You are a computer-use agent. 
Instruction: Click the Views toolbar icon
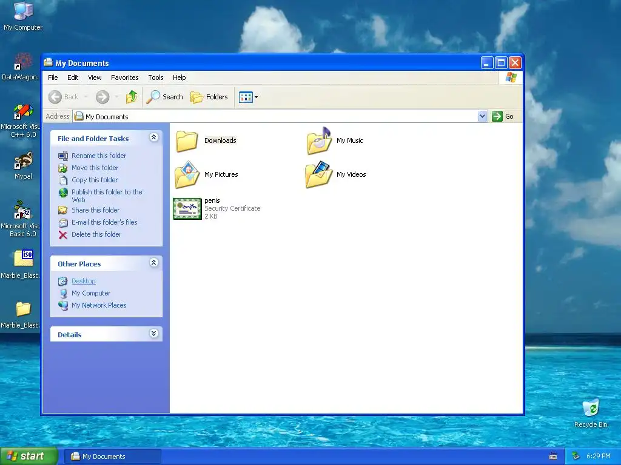point(246,97)
